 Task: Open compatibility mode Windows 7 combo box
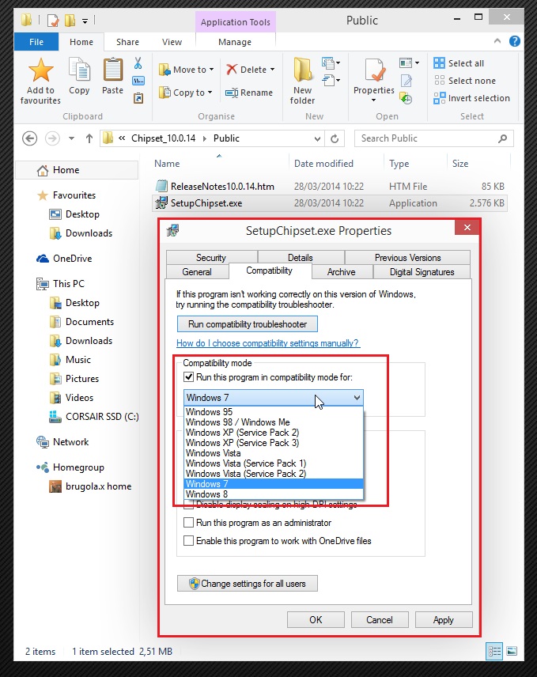coord(274,397)
